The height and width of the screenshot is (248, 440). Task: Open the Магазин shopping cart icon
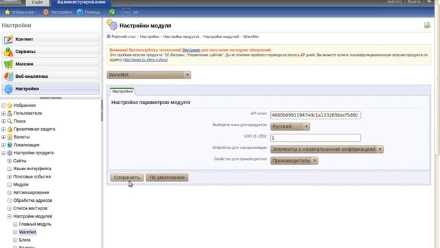[x=8, y=64]
